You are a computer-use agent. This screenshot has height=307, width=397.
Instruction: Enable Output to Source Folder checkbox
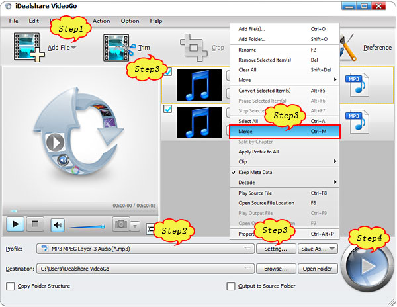(231, 286)
